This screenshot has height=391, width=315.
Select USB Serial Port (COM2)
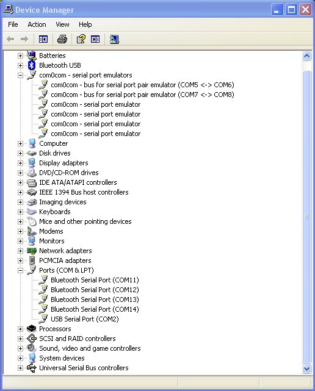85,319
